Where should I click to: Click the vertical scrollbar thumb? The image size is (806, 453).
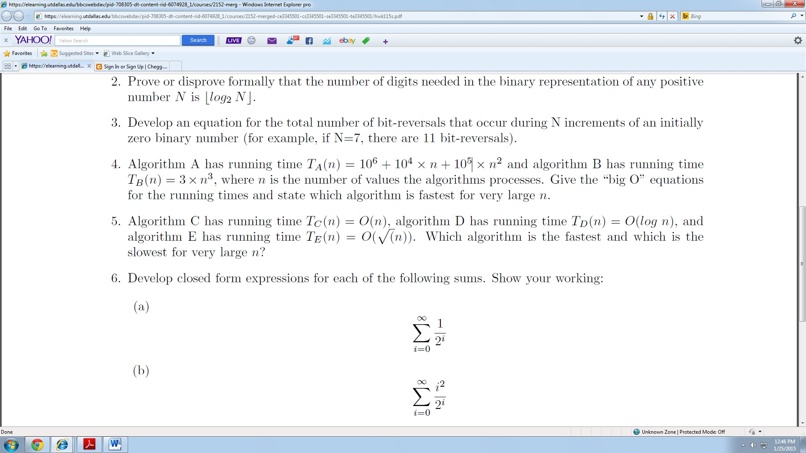pos(802,264)
